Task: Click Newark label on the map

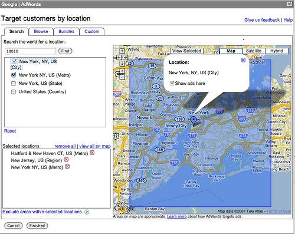Action: 145,118
